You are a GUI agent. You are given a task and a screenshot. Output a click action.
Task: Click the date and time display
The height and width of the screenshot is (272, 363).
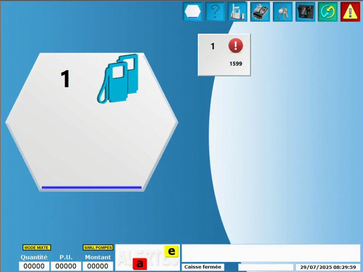(328, 267)
